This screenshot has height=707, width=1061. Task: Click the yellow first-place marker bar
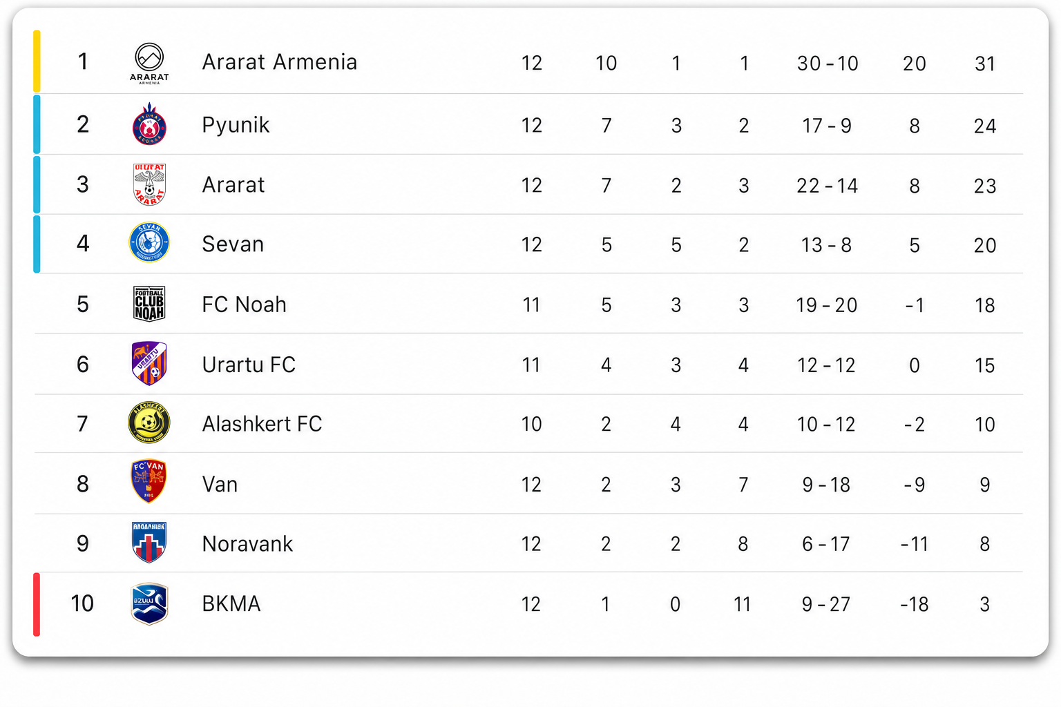pyautogui.click(x=37, y=61)
